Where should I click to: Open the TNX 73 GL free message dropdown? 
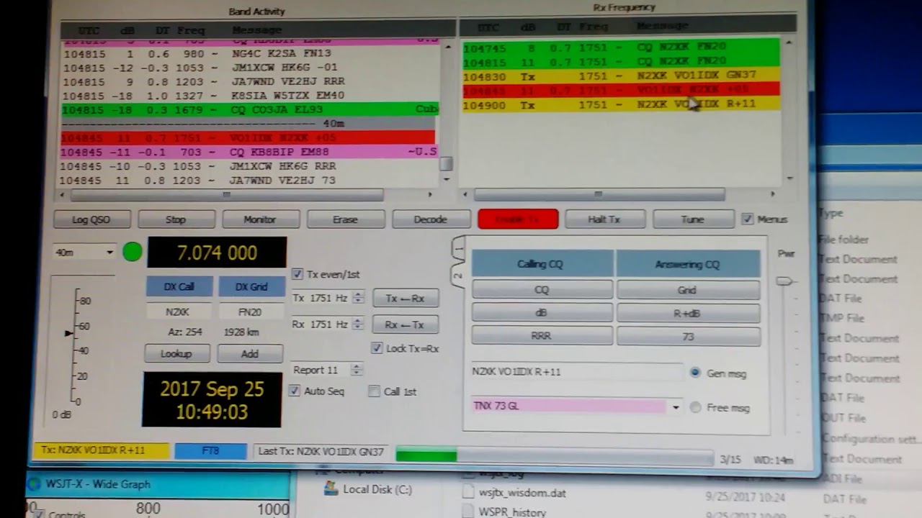(676, 406)
